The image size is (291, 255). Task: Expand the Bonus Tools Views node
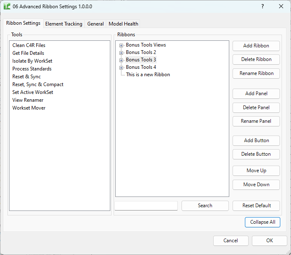pyautogui.click(x=121, y=45)
